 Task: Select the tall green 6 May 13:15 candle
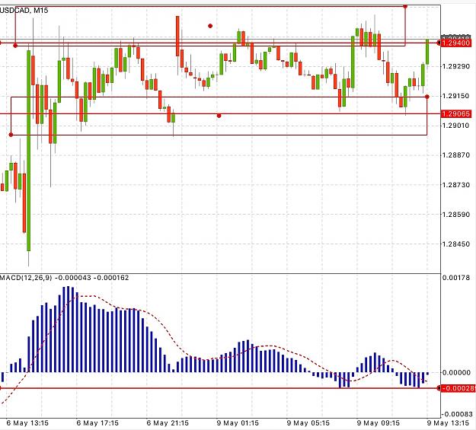[29, 151]
